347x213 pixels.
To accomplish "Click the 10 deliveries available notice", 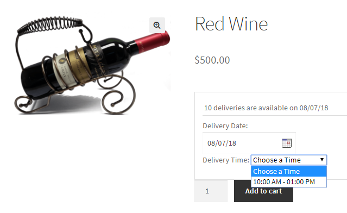I will click(266, 108).
